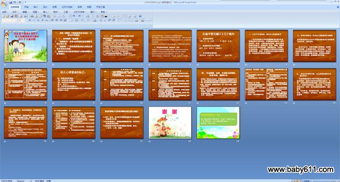340x182 pixels.
Task: Open the 工具 classic menu
Action: [x=67, y=12]
